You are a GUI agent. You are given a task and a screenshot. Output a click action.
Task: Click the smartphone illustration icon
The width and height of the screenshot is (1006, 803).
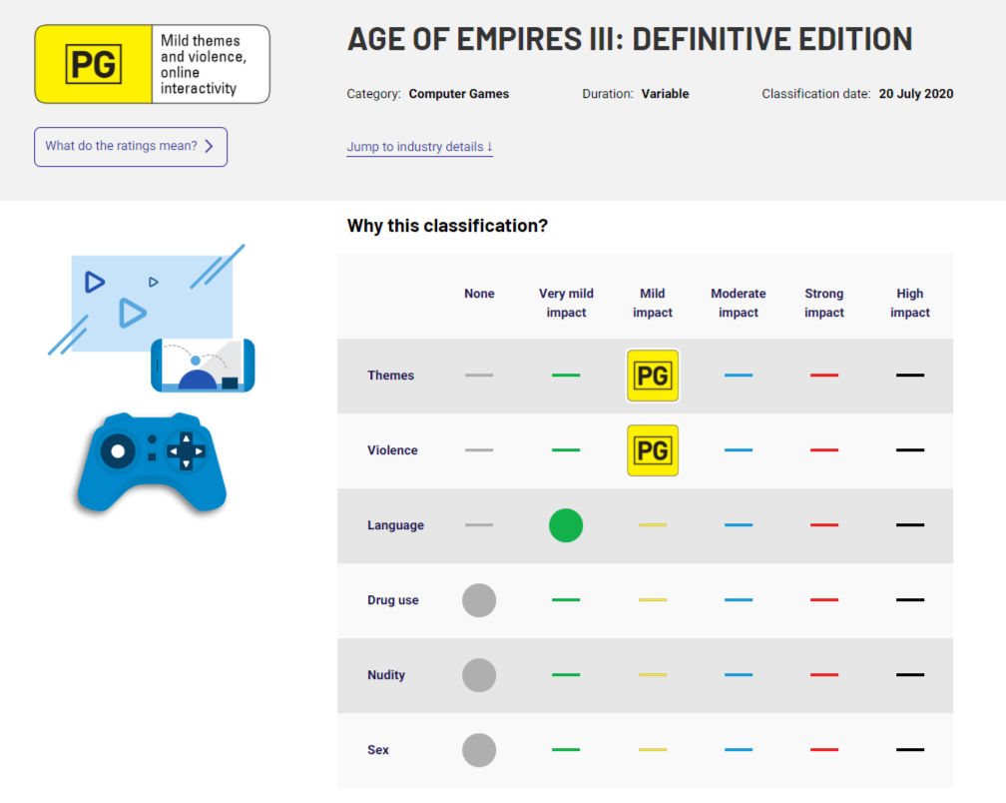[203, 366]
